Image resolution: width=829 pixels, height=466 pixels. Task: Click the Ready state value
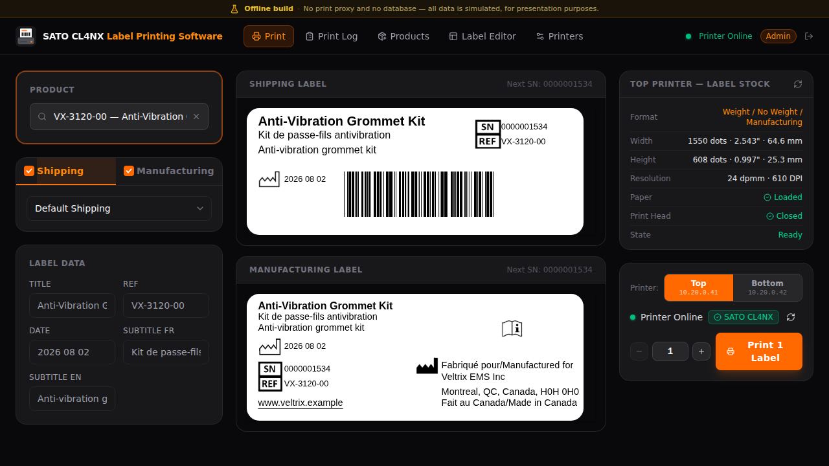point(790,235)
